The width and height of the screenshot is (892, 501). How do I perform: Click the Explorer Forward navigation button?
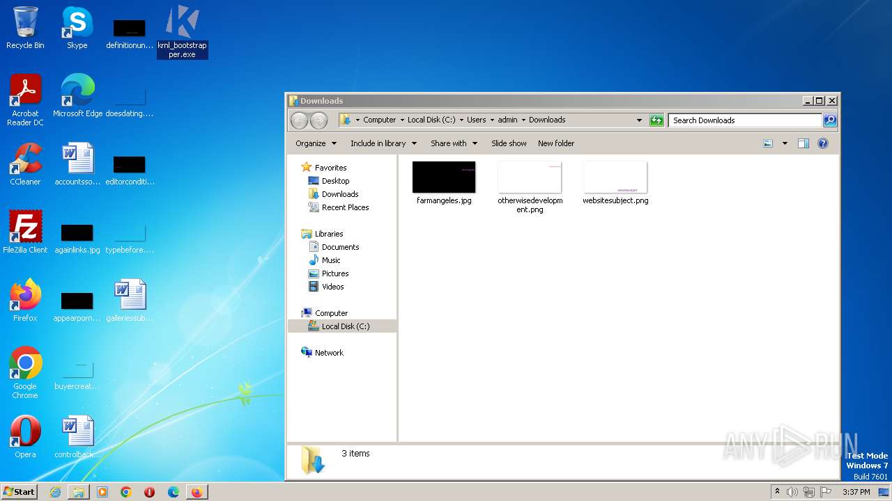tap(318, 120)
